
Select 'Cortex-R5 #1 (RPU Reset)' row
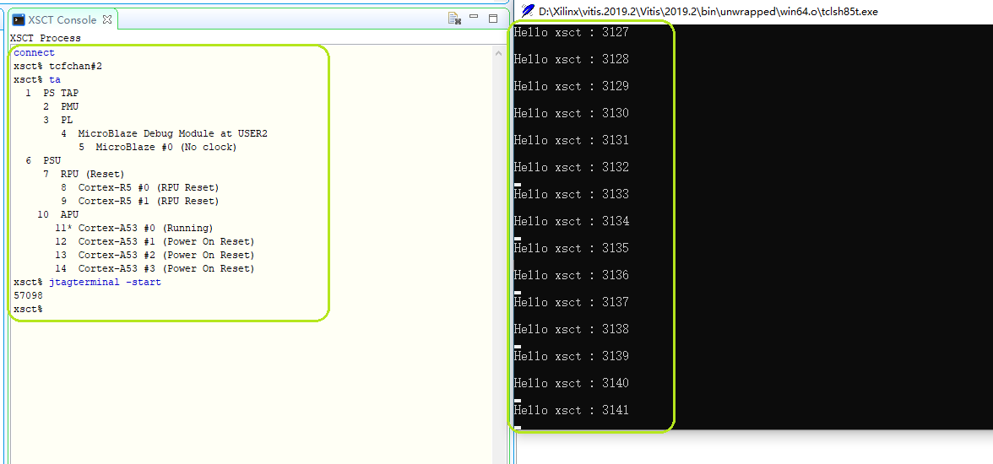[x=139, y=202]
